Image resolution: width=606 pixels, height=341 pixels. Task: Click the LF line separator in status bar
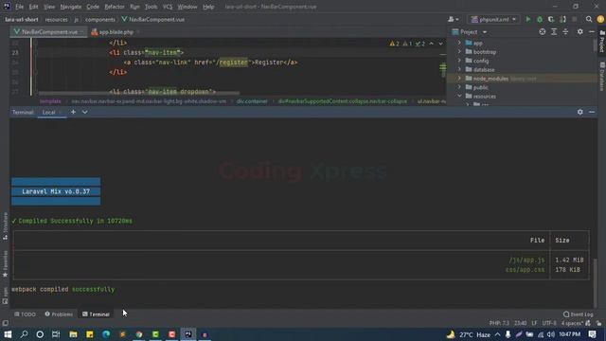coord(534,323)
